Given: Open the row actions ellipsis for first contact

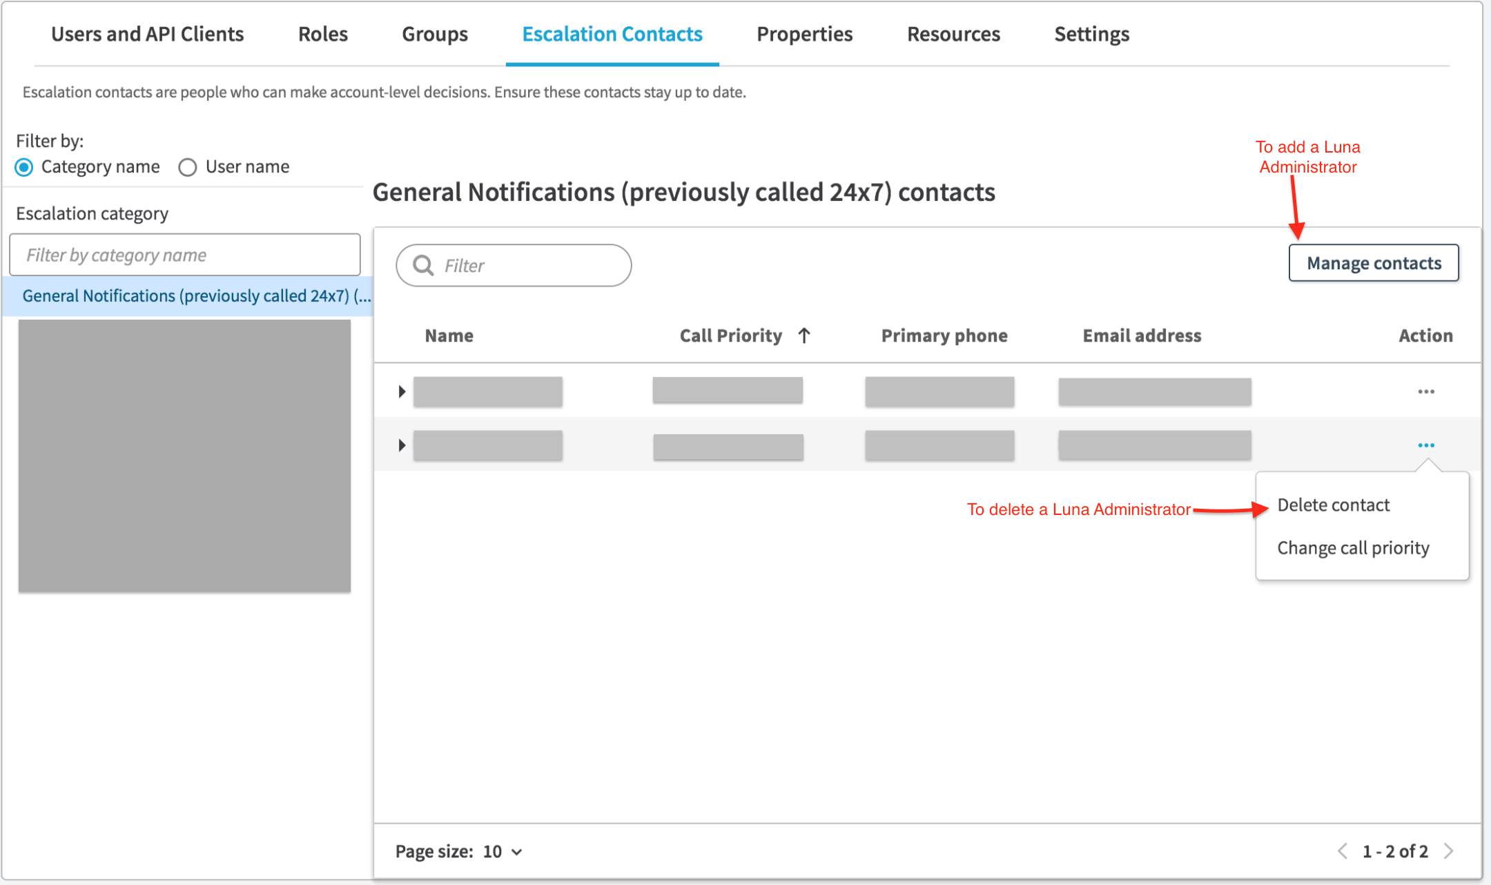Looking at the screenshot, I should point(1426,391).
